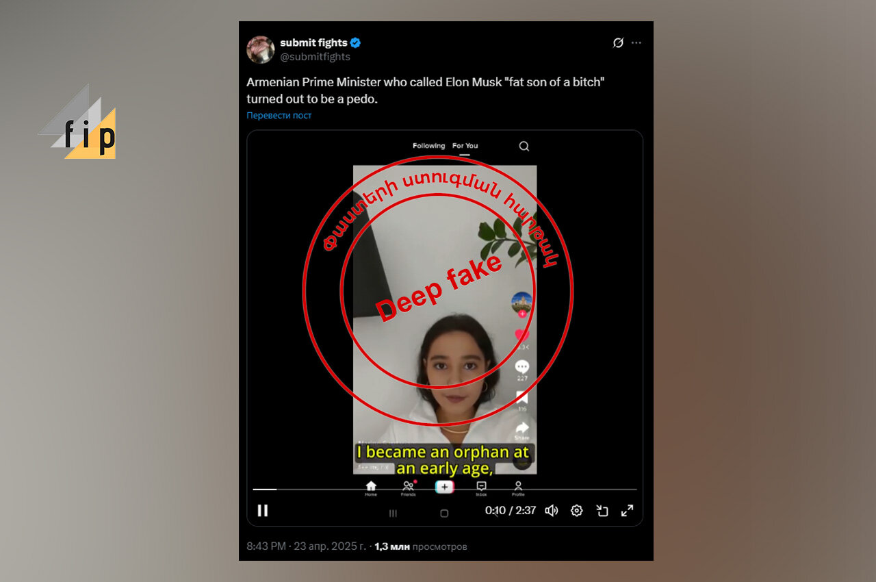The height and width of the screenshot is (582, 876).
Task: Like the video with the heart icon
Action: [522, 333]
